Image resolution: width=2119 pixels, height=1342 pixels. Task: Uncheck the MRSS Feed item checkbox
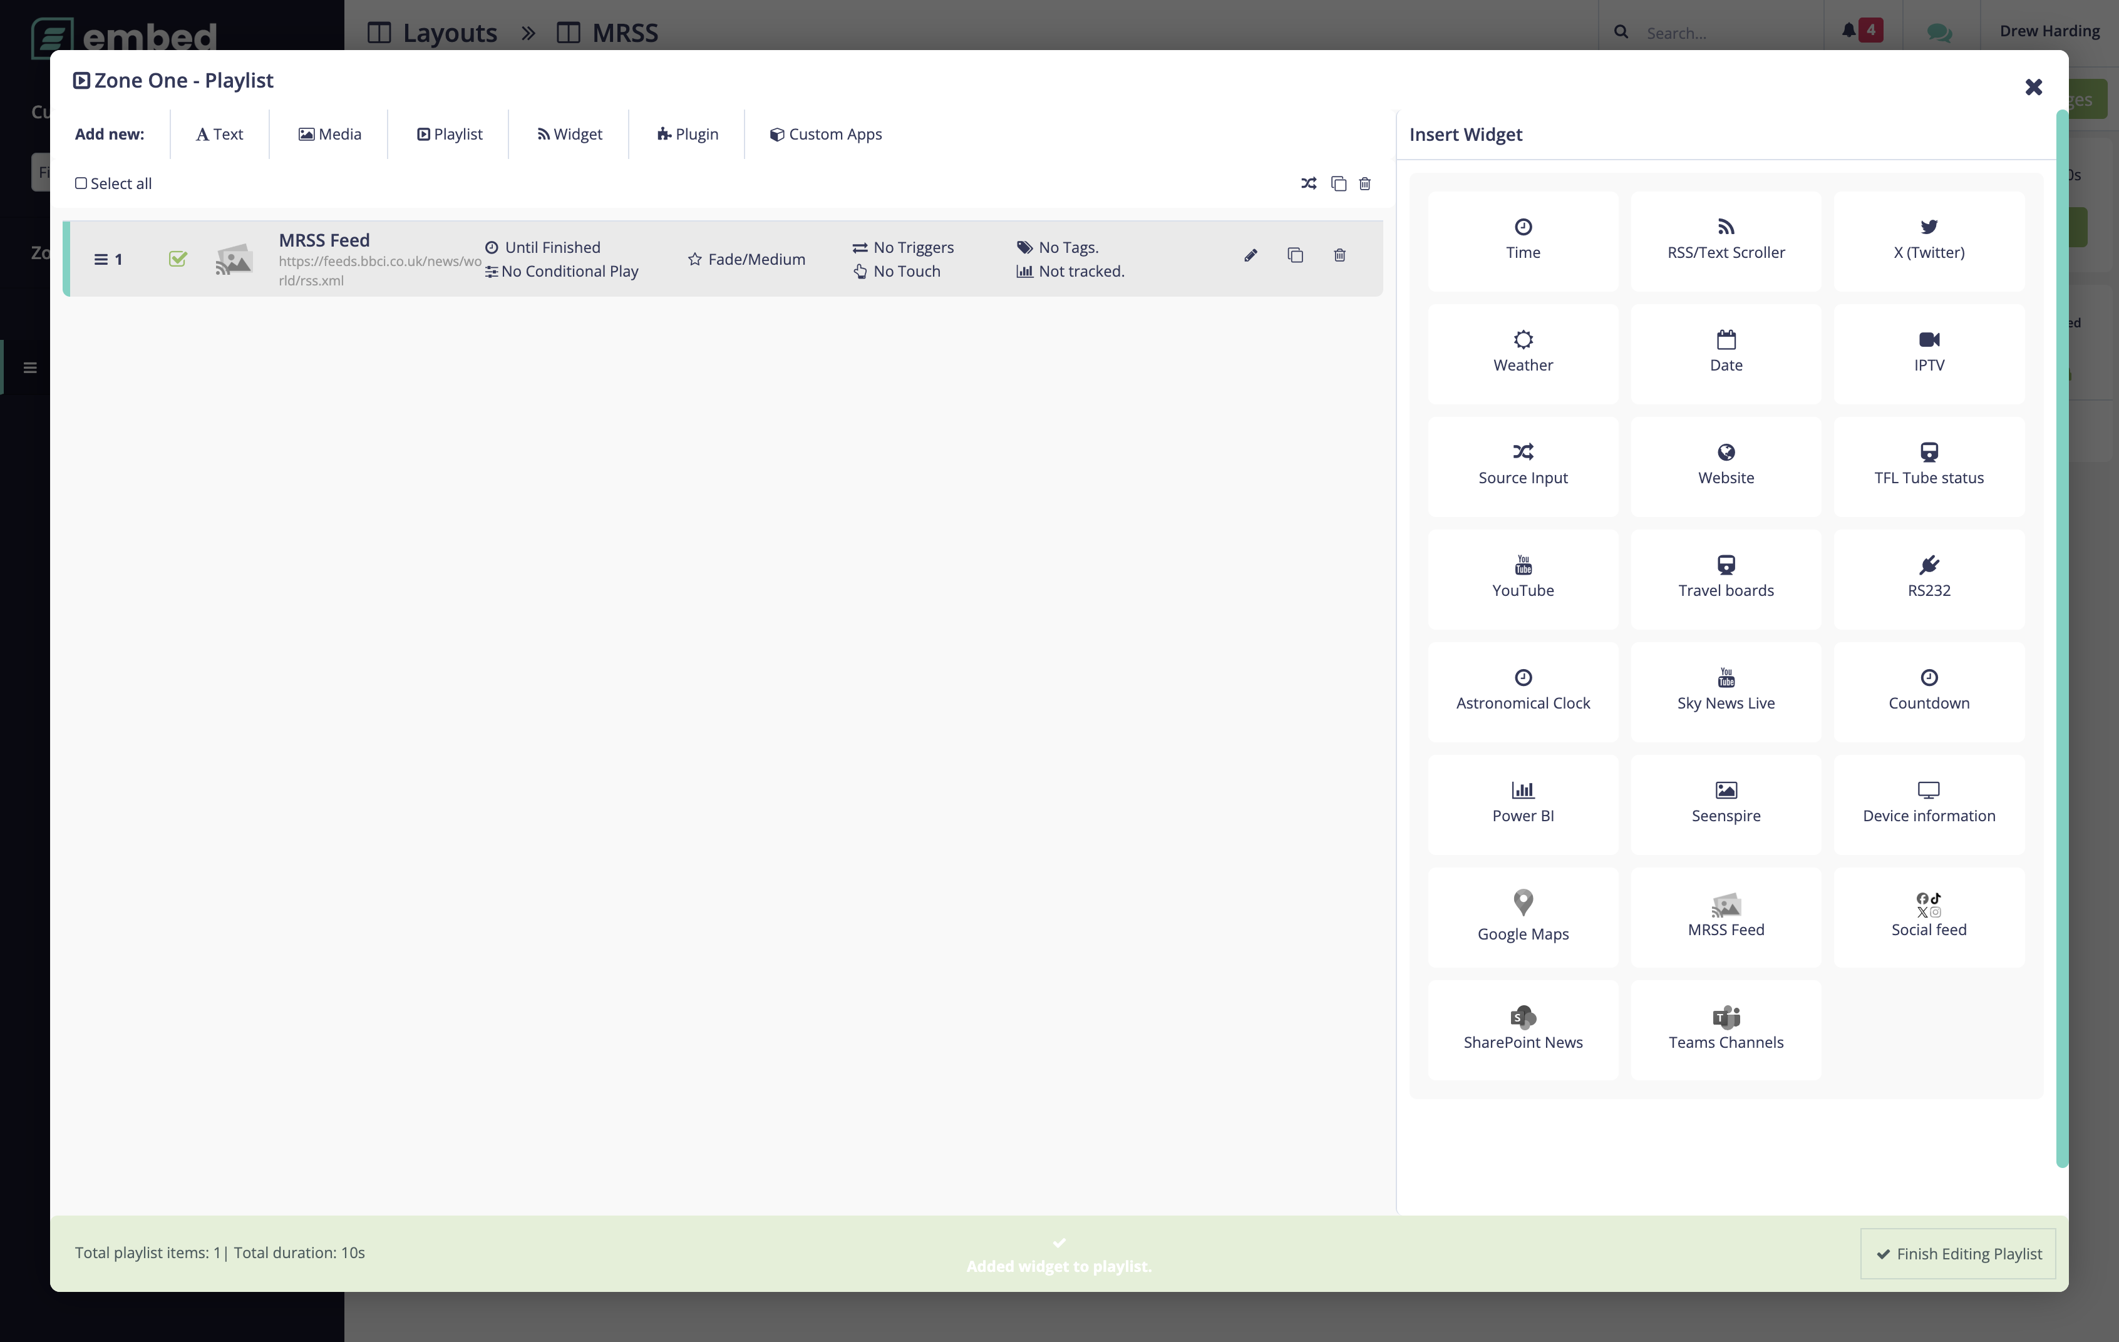click(x=178, y=259)
